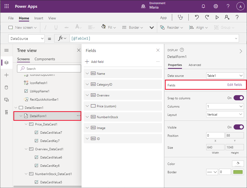
Task: Open the Layout Vertical dropdown
Action: pos(225,115)
